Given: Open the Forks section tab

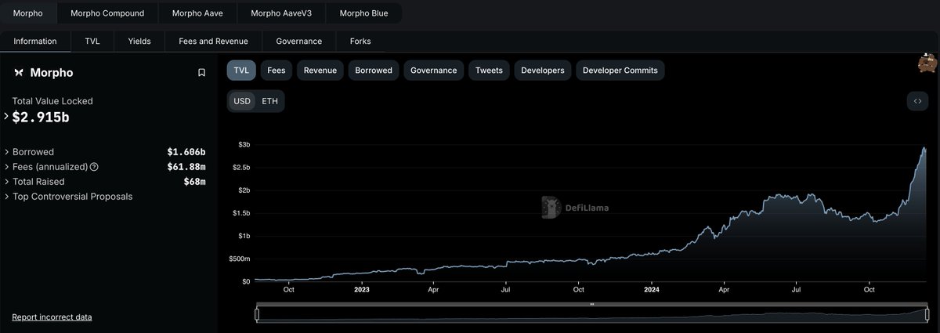Looking at the screenshot, I should click(360, 41).
